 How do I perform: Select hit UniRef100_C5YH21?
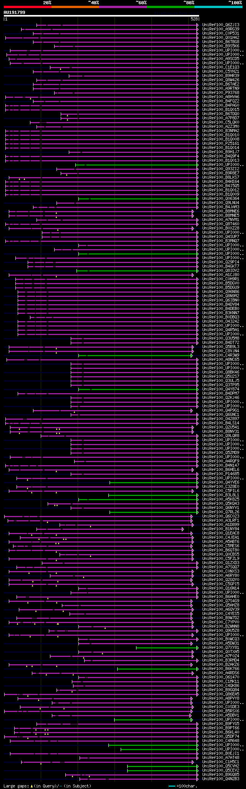[221, 71]
